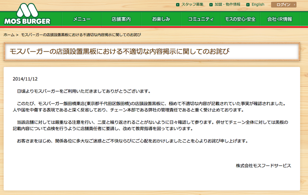Open the コミュニティ navigation tab
This screenshot has width=308, height=195.
point(201,19)
